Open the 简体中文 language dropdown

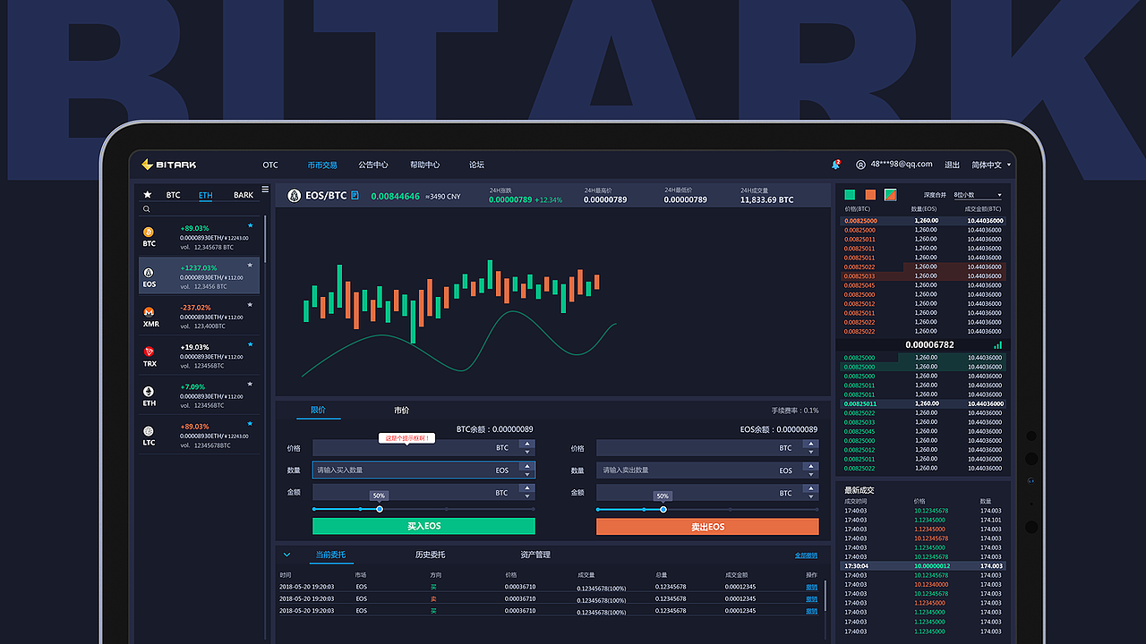click(991, 165)
